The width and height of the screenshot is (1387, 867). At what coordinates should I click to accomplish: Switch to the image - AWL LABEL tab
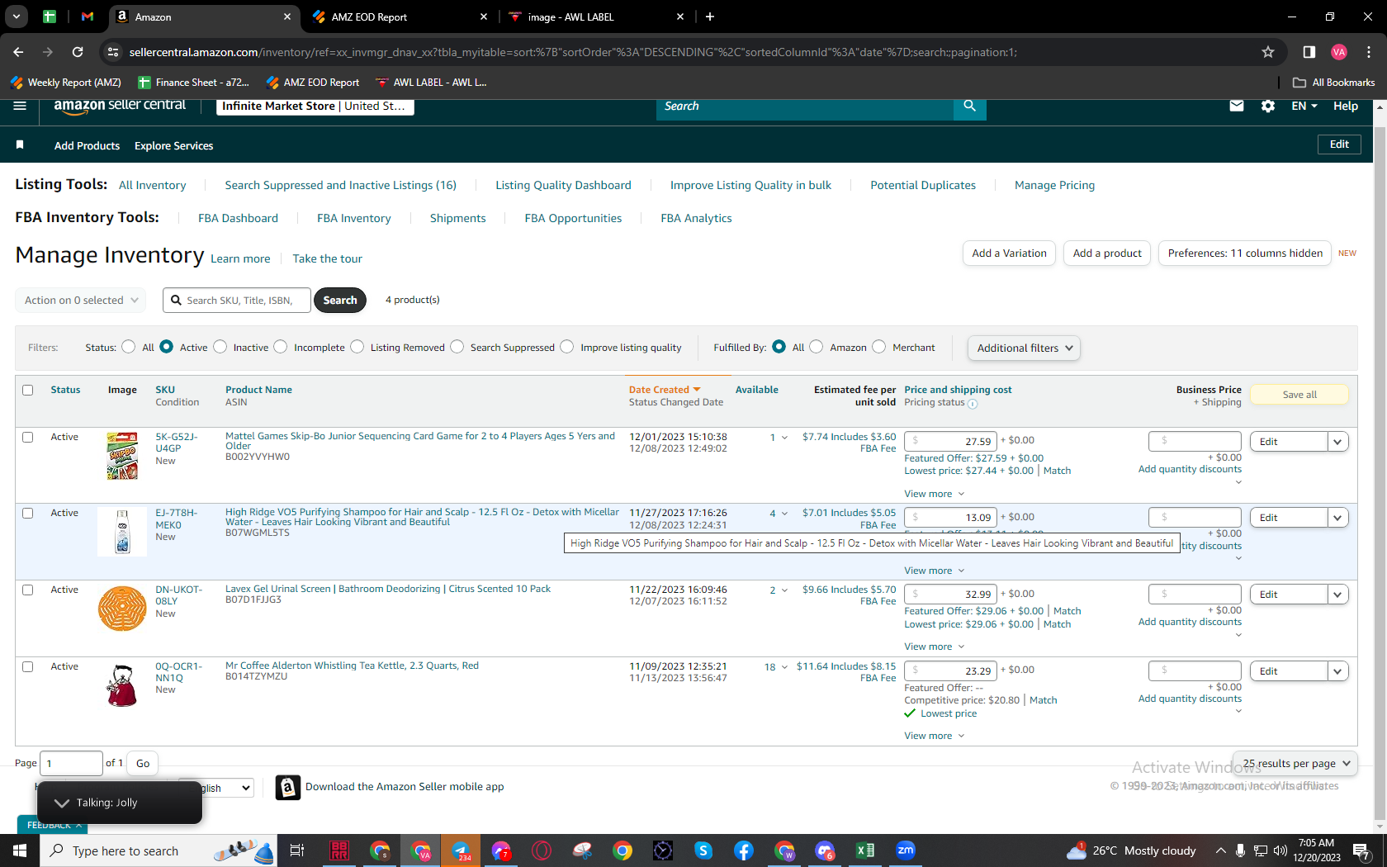tap(594, 17)
